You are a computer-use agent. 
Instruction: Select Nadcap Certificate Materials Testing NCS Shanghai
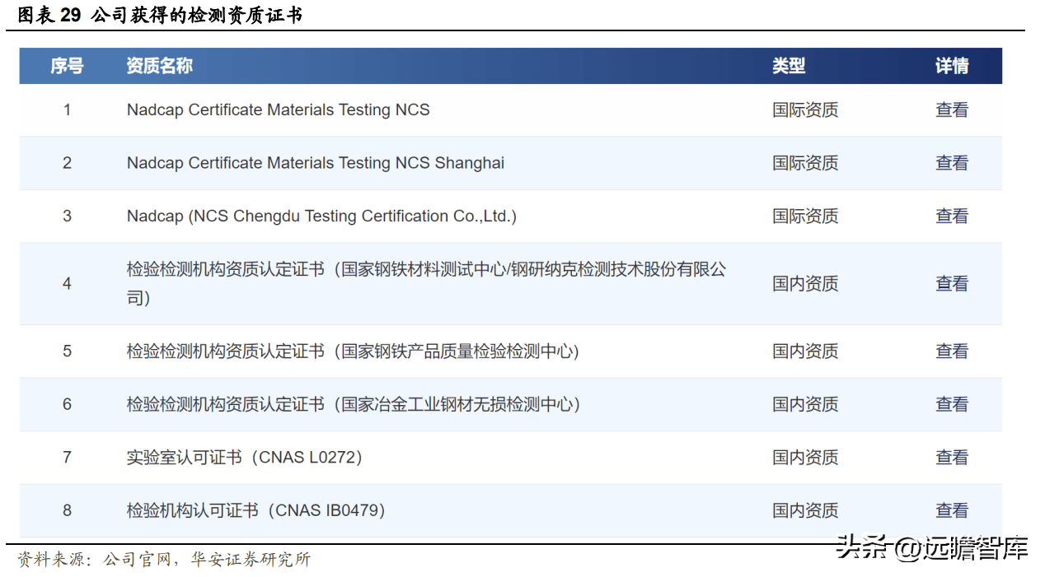[x=316, y=163]
